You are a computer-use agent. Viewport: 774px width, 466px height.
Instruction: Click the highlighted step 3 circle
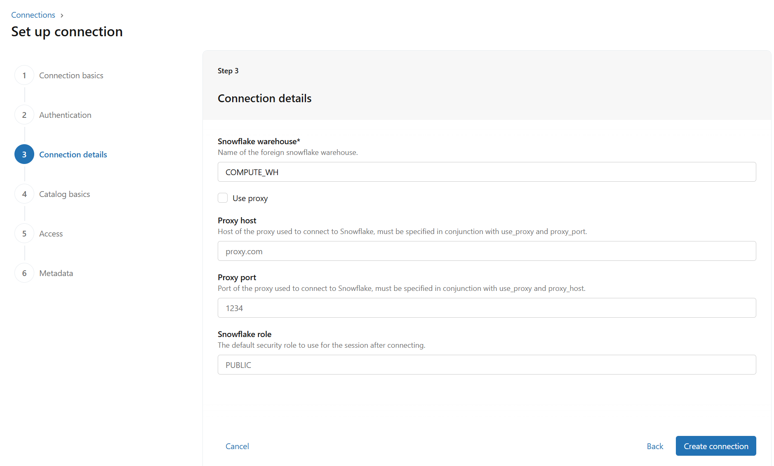(x=24, y=155)
